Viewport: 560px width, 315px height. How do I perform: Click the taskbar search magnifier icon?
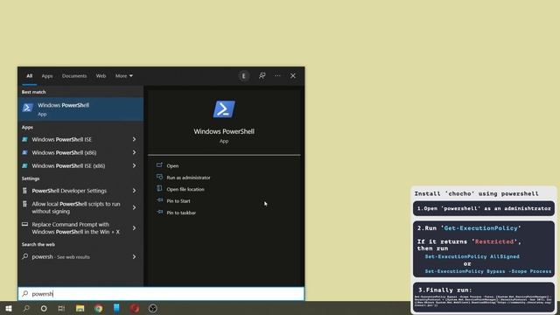26,308
